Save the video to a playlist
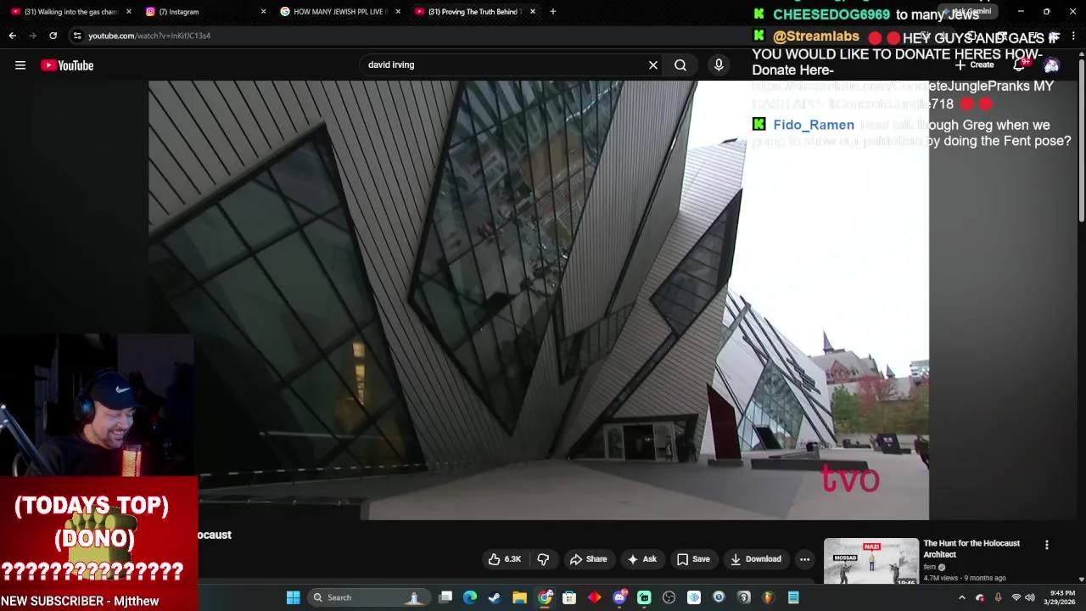The height and width of the screenshot is (611, 1086). click(693, 559)
